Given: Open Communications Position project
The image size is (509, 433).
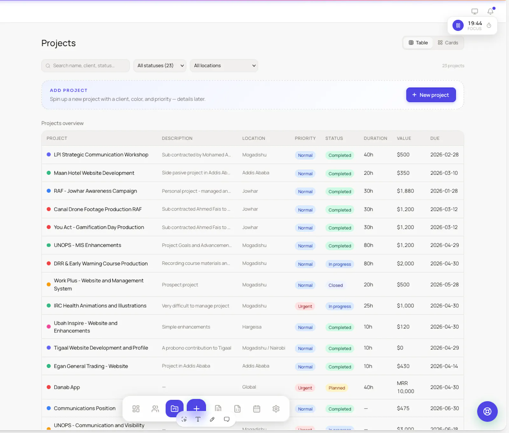Looking at the screenshot, I should tap(85, 408).
